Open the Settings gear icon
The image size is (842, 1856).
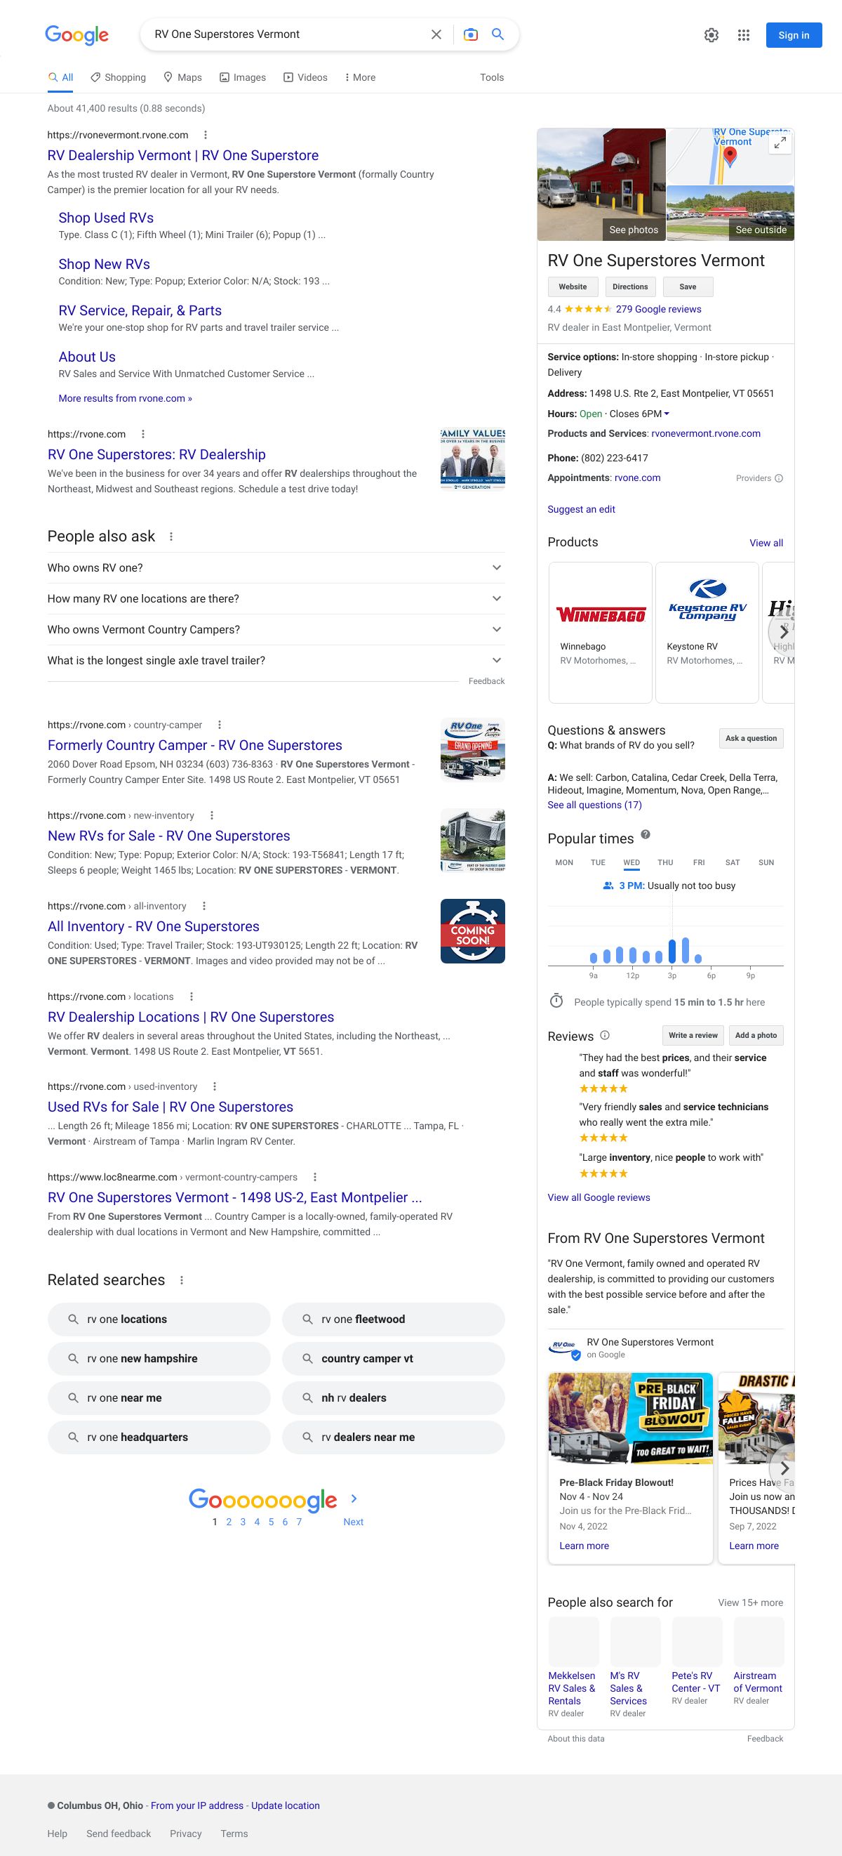(x=711, y=35)
